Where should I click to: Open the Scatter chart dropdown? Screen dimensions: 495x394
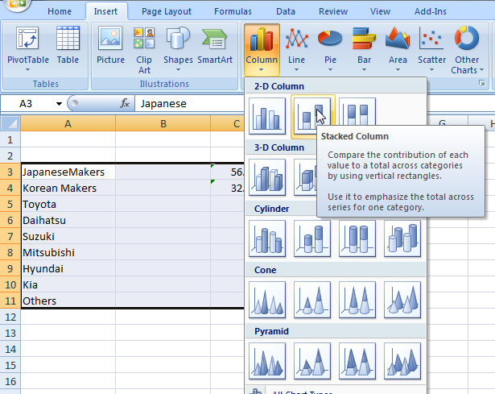[x=431, y=49]
